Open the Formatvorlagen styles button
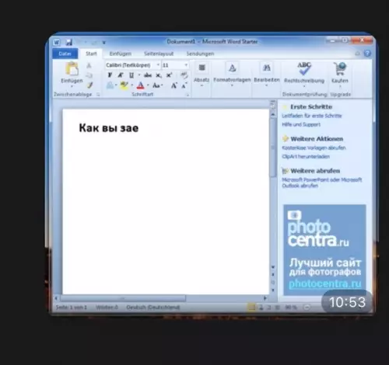This screenshot has width=389, height=365. tap(232, 74)
